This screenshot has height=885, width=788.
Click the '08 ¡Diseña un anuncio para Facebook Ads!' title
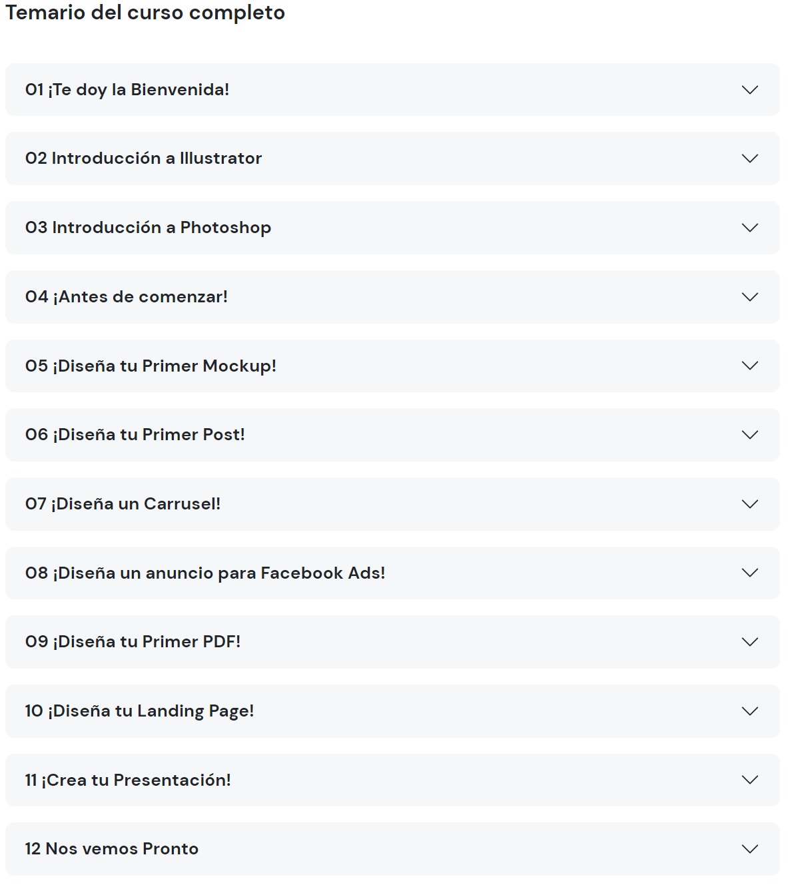coord(205,573)
